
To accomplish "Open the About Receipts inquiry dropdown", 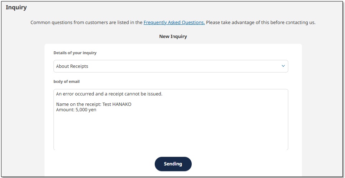I will click(171, 66).
